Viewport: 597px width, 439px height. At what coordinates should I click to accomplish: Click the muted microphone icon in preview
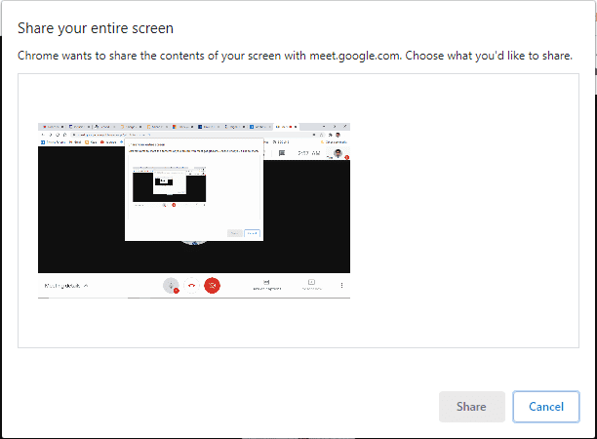point(171,285)
